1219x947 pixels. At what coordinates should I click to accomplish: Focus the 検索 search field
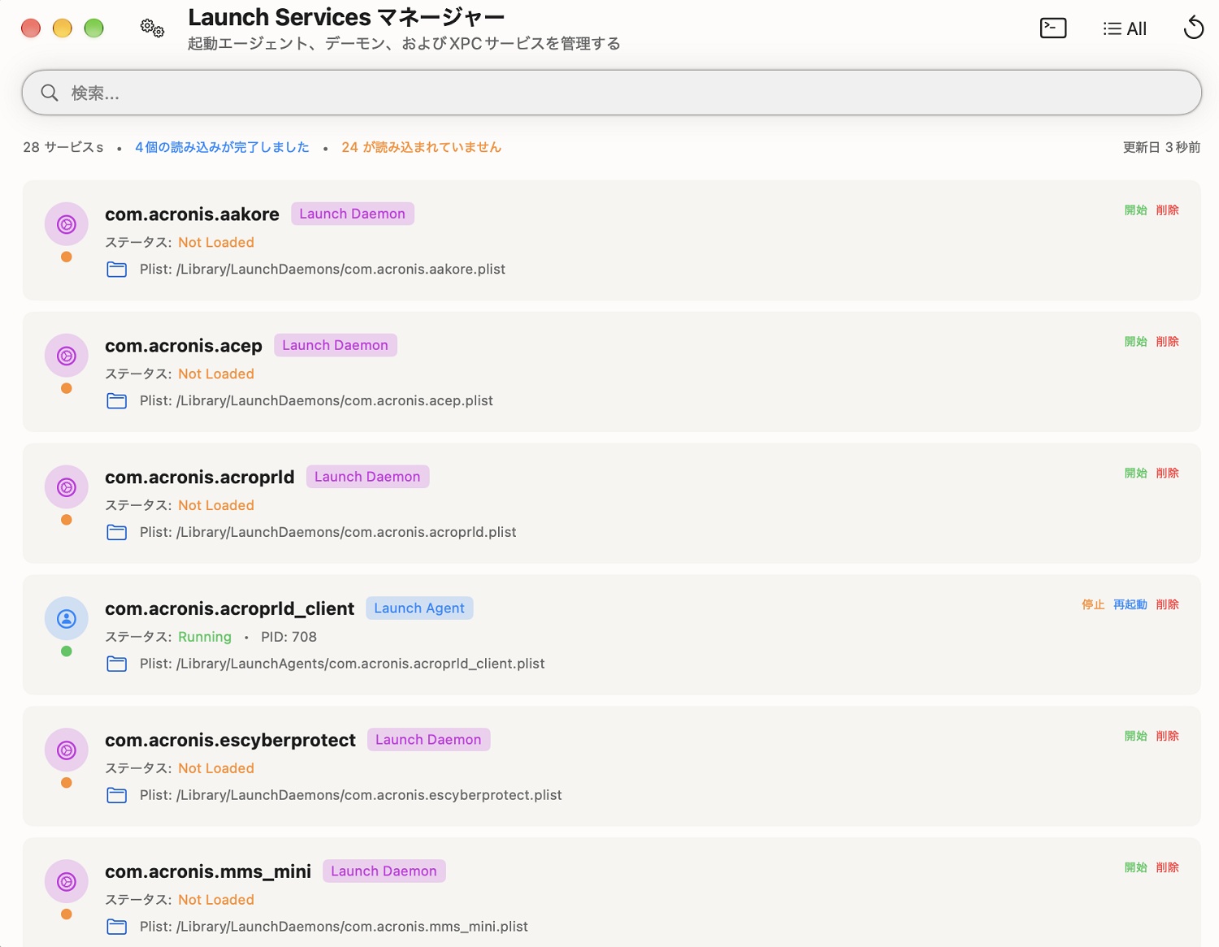point(611,93)
